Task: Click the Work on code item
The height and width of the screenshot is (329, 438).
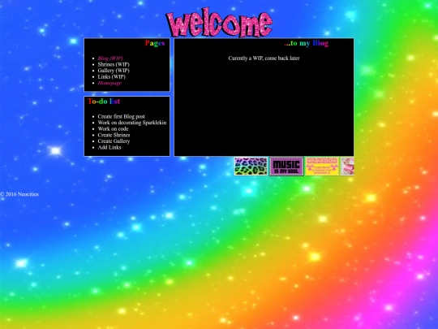Action: pos(113,128)
